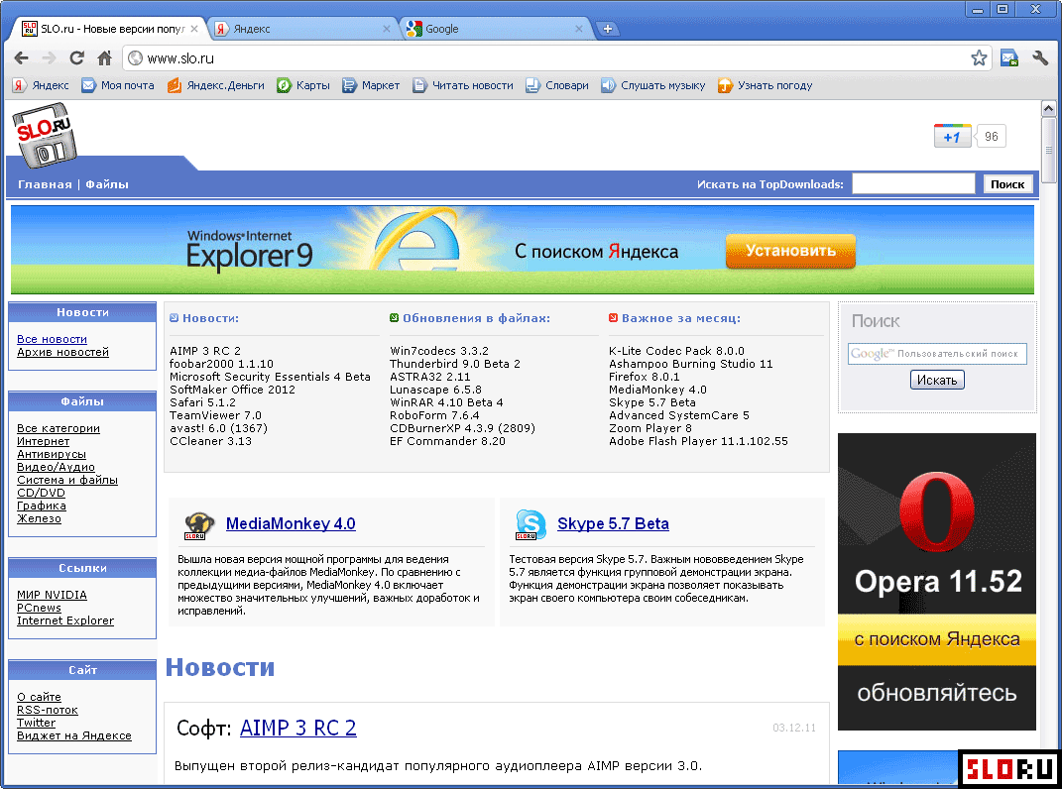
Task: Open Файлы in the site navigation bar
Action: pyautogui.click(x=107, y=184)
